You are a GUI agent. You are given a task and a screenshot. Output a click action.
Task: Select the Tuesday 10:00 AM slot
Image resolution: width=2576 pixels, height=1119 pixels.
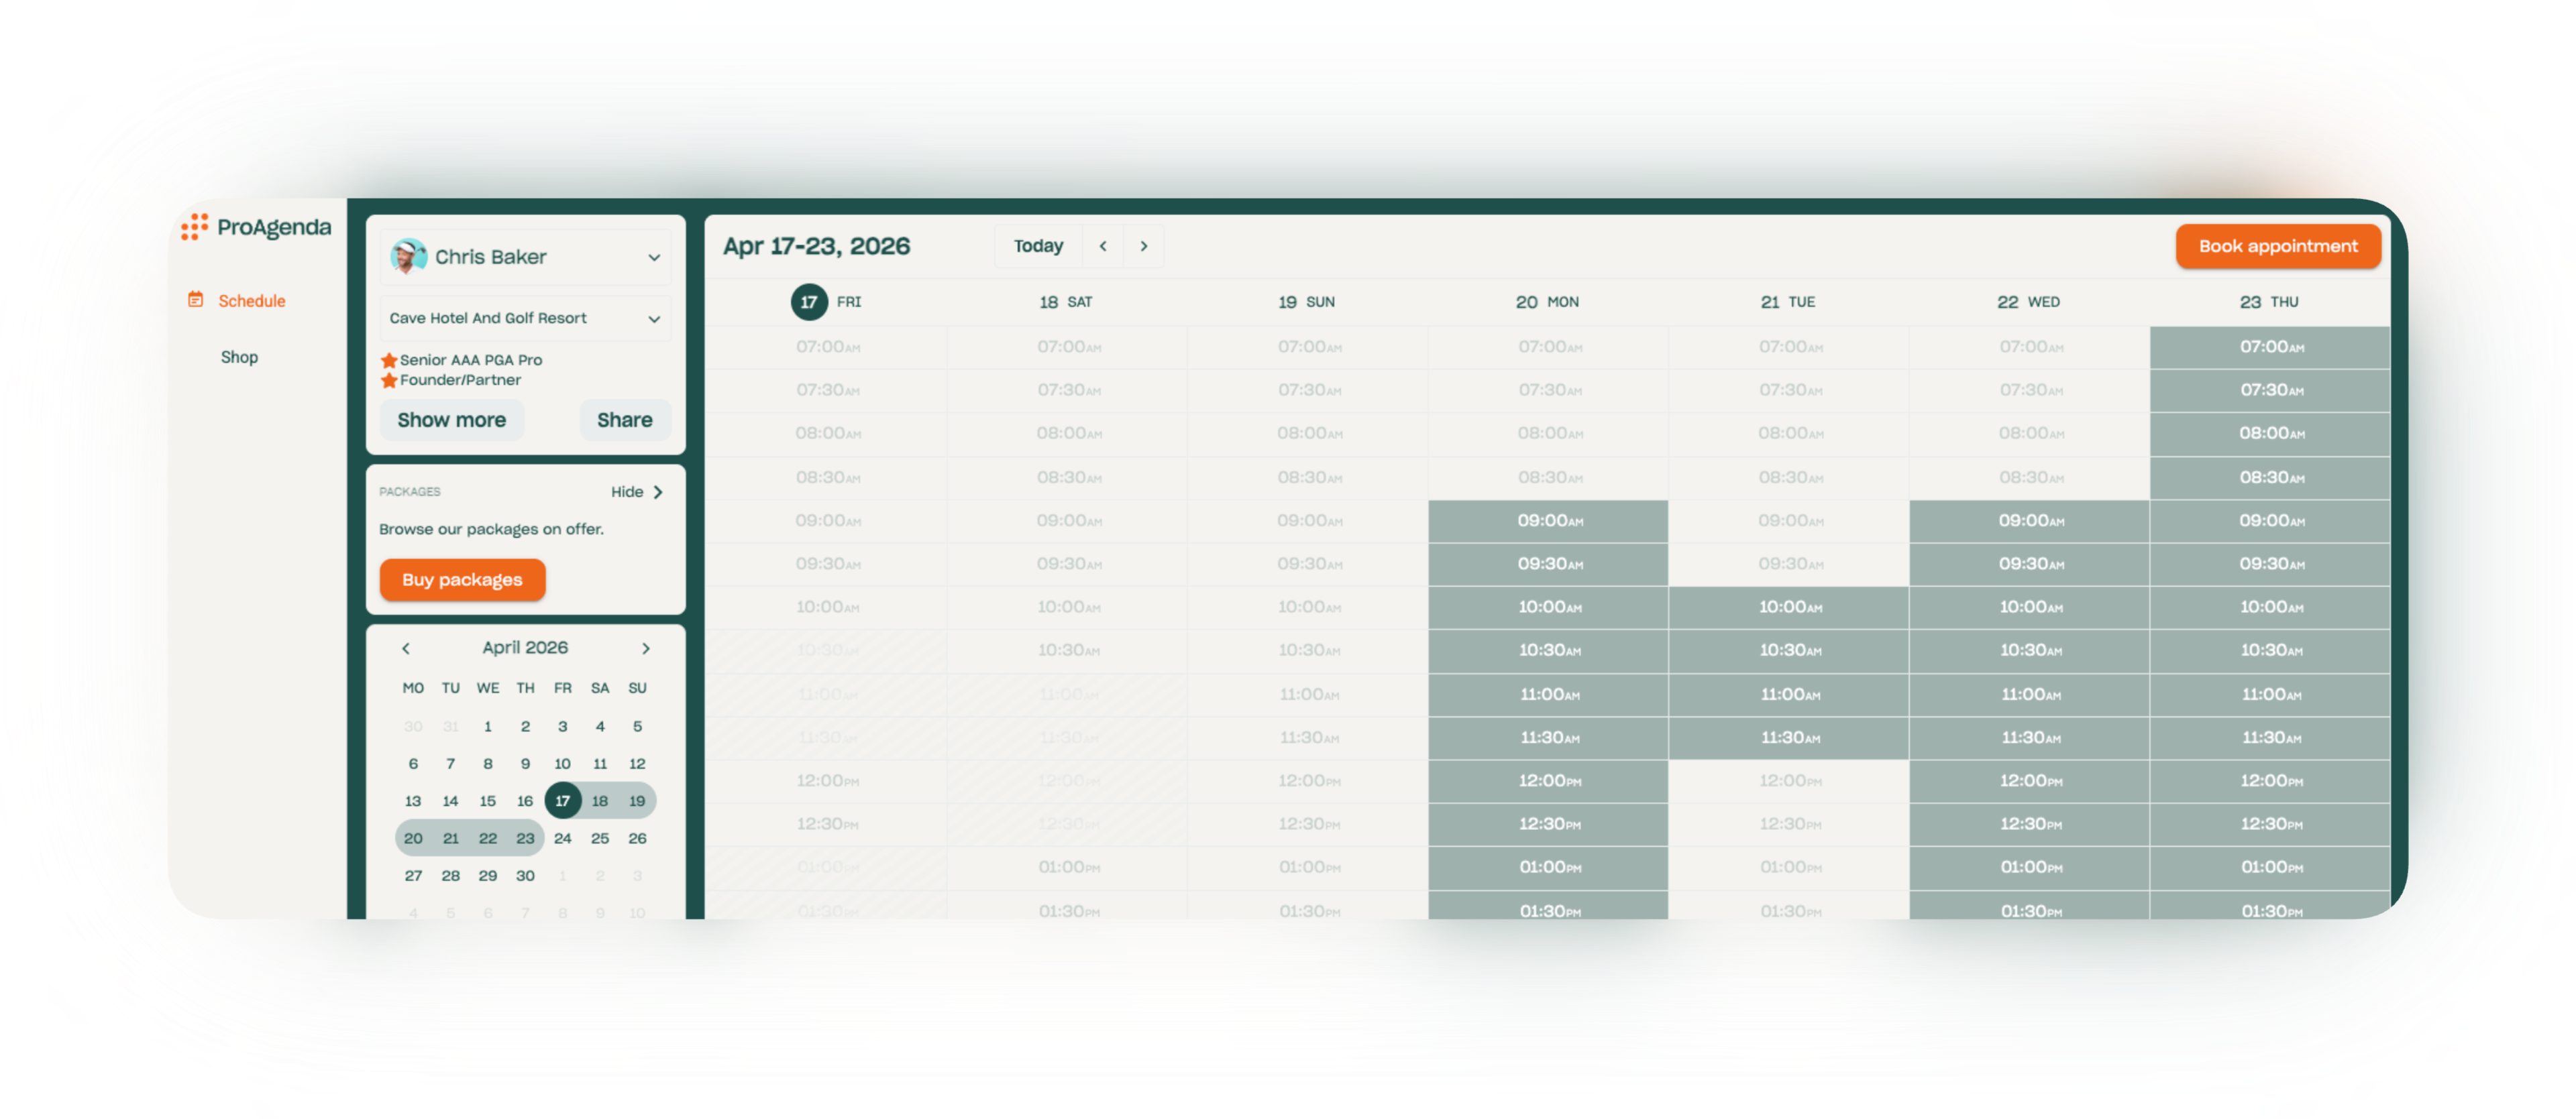click(x=1789, y=607)
